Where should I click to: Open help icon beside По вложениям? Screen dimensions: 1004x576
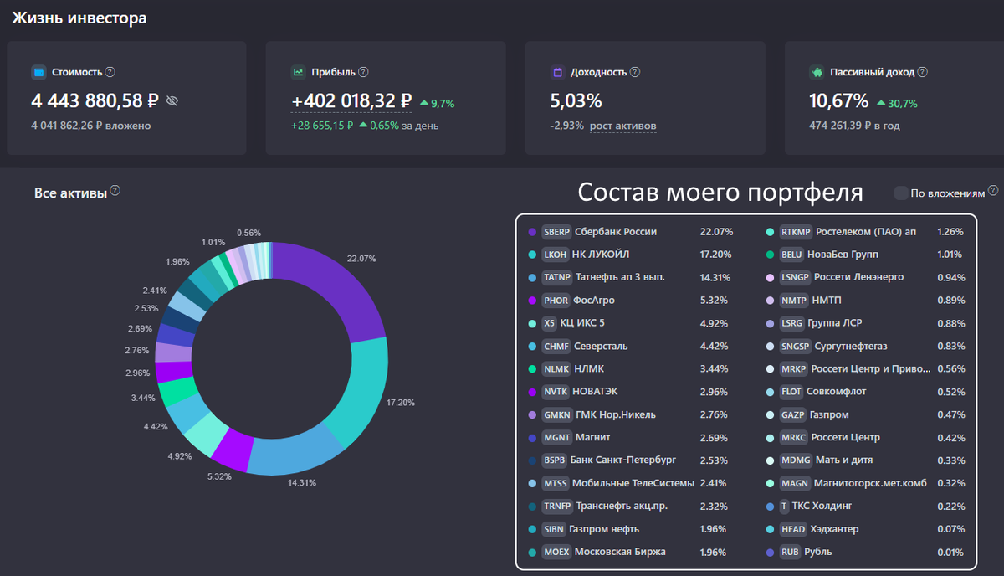coord(993,191)
